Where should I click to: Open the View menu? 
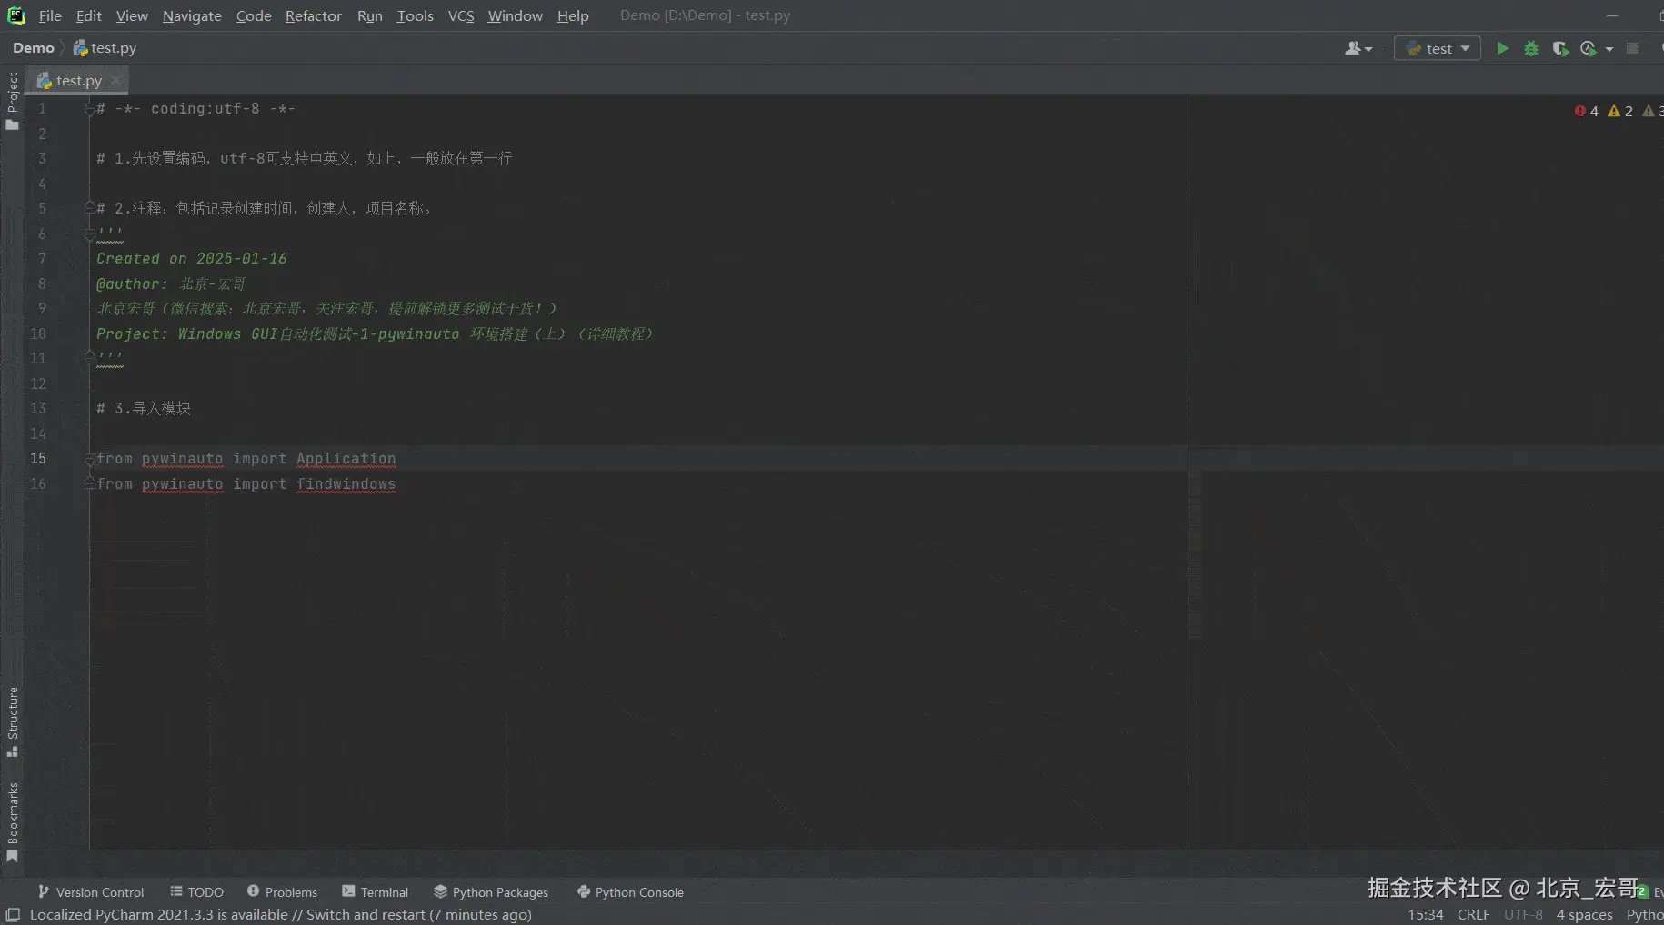tap(132, 15)
